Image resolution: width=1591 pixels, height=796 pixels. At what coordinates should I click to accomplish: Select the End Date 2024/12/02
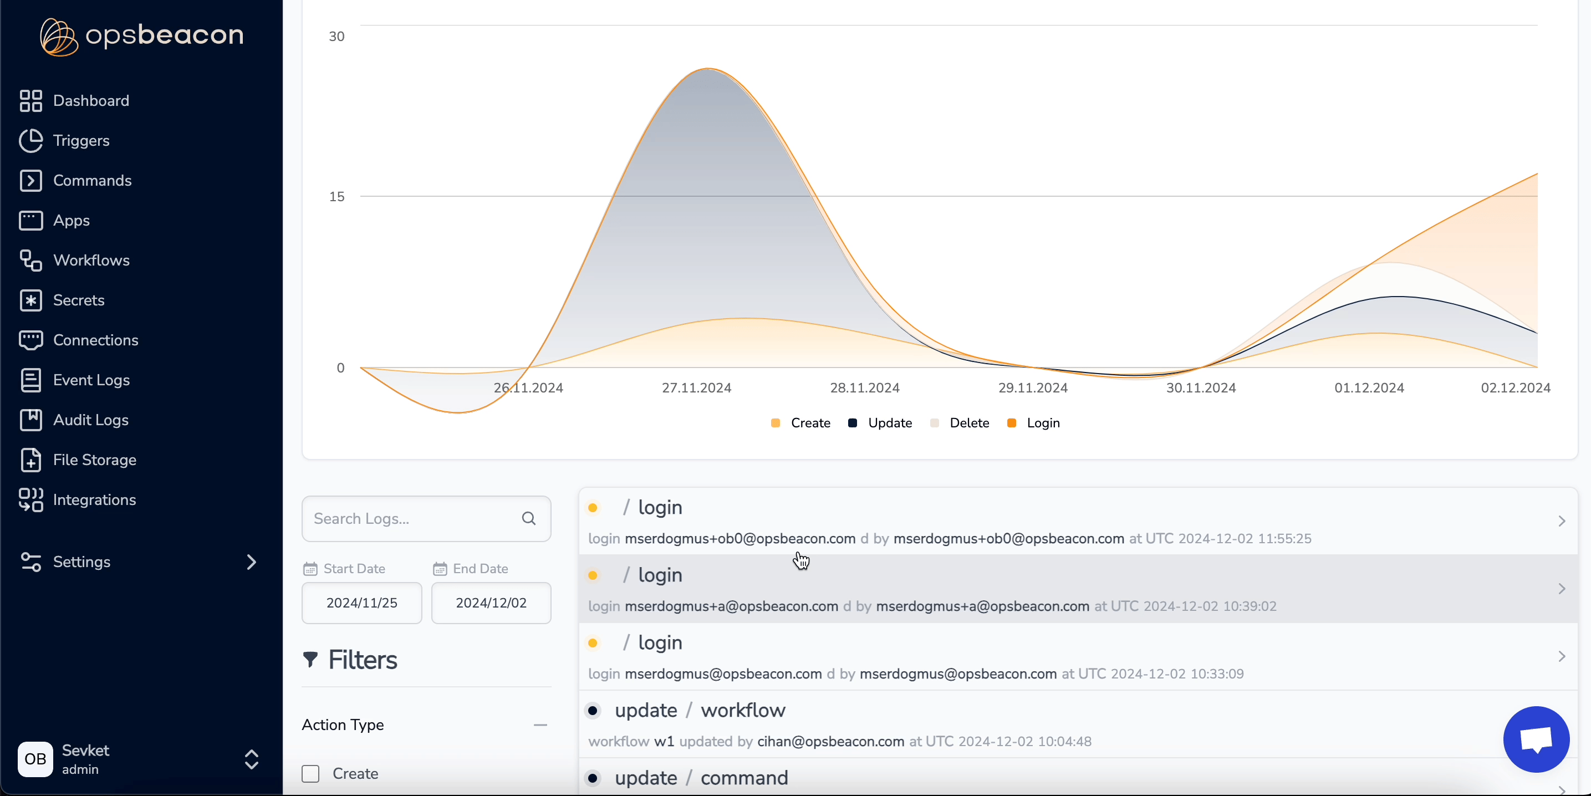[x=491, y=602]
